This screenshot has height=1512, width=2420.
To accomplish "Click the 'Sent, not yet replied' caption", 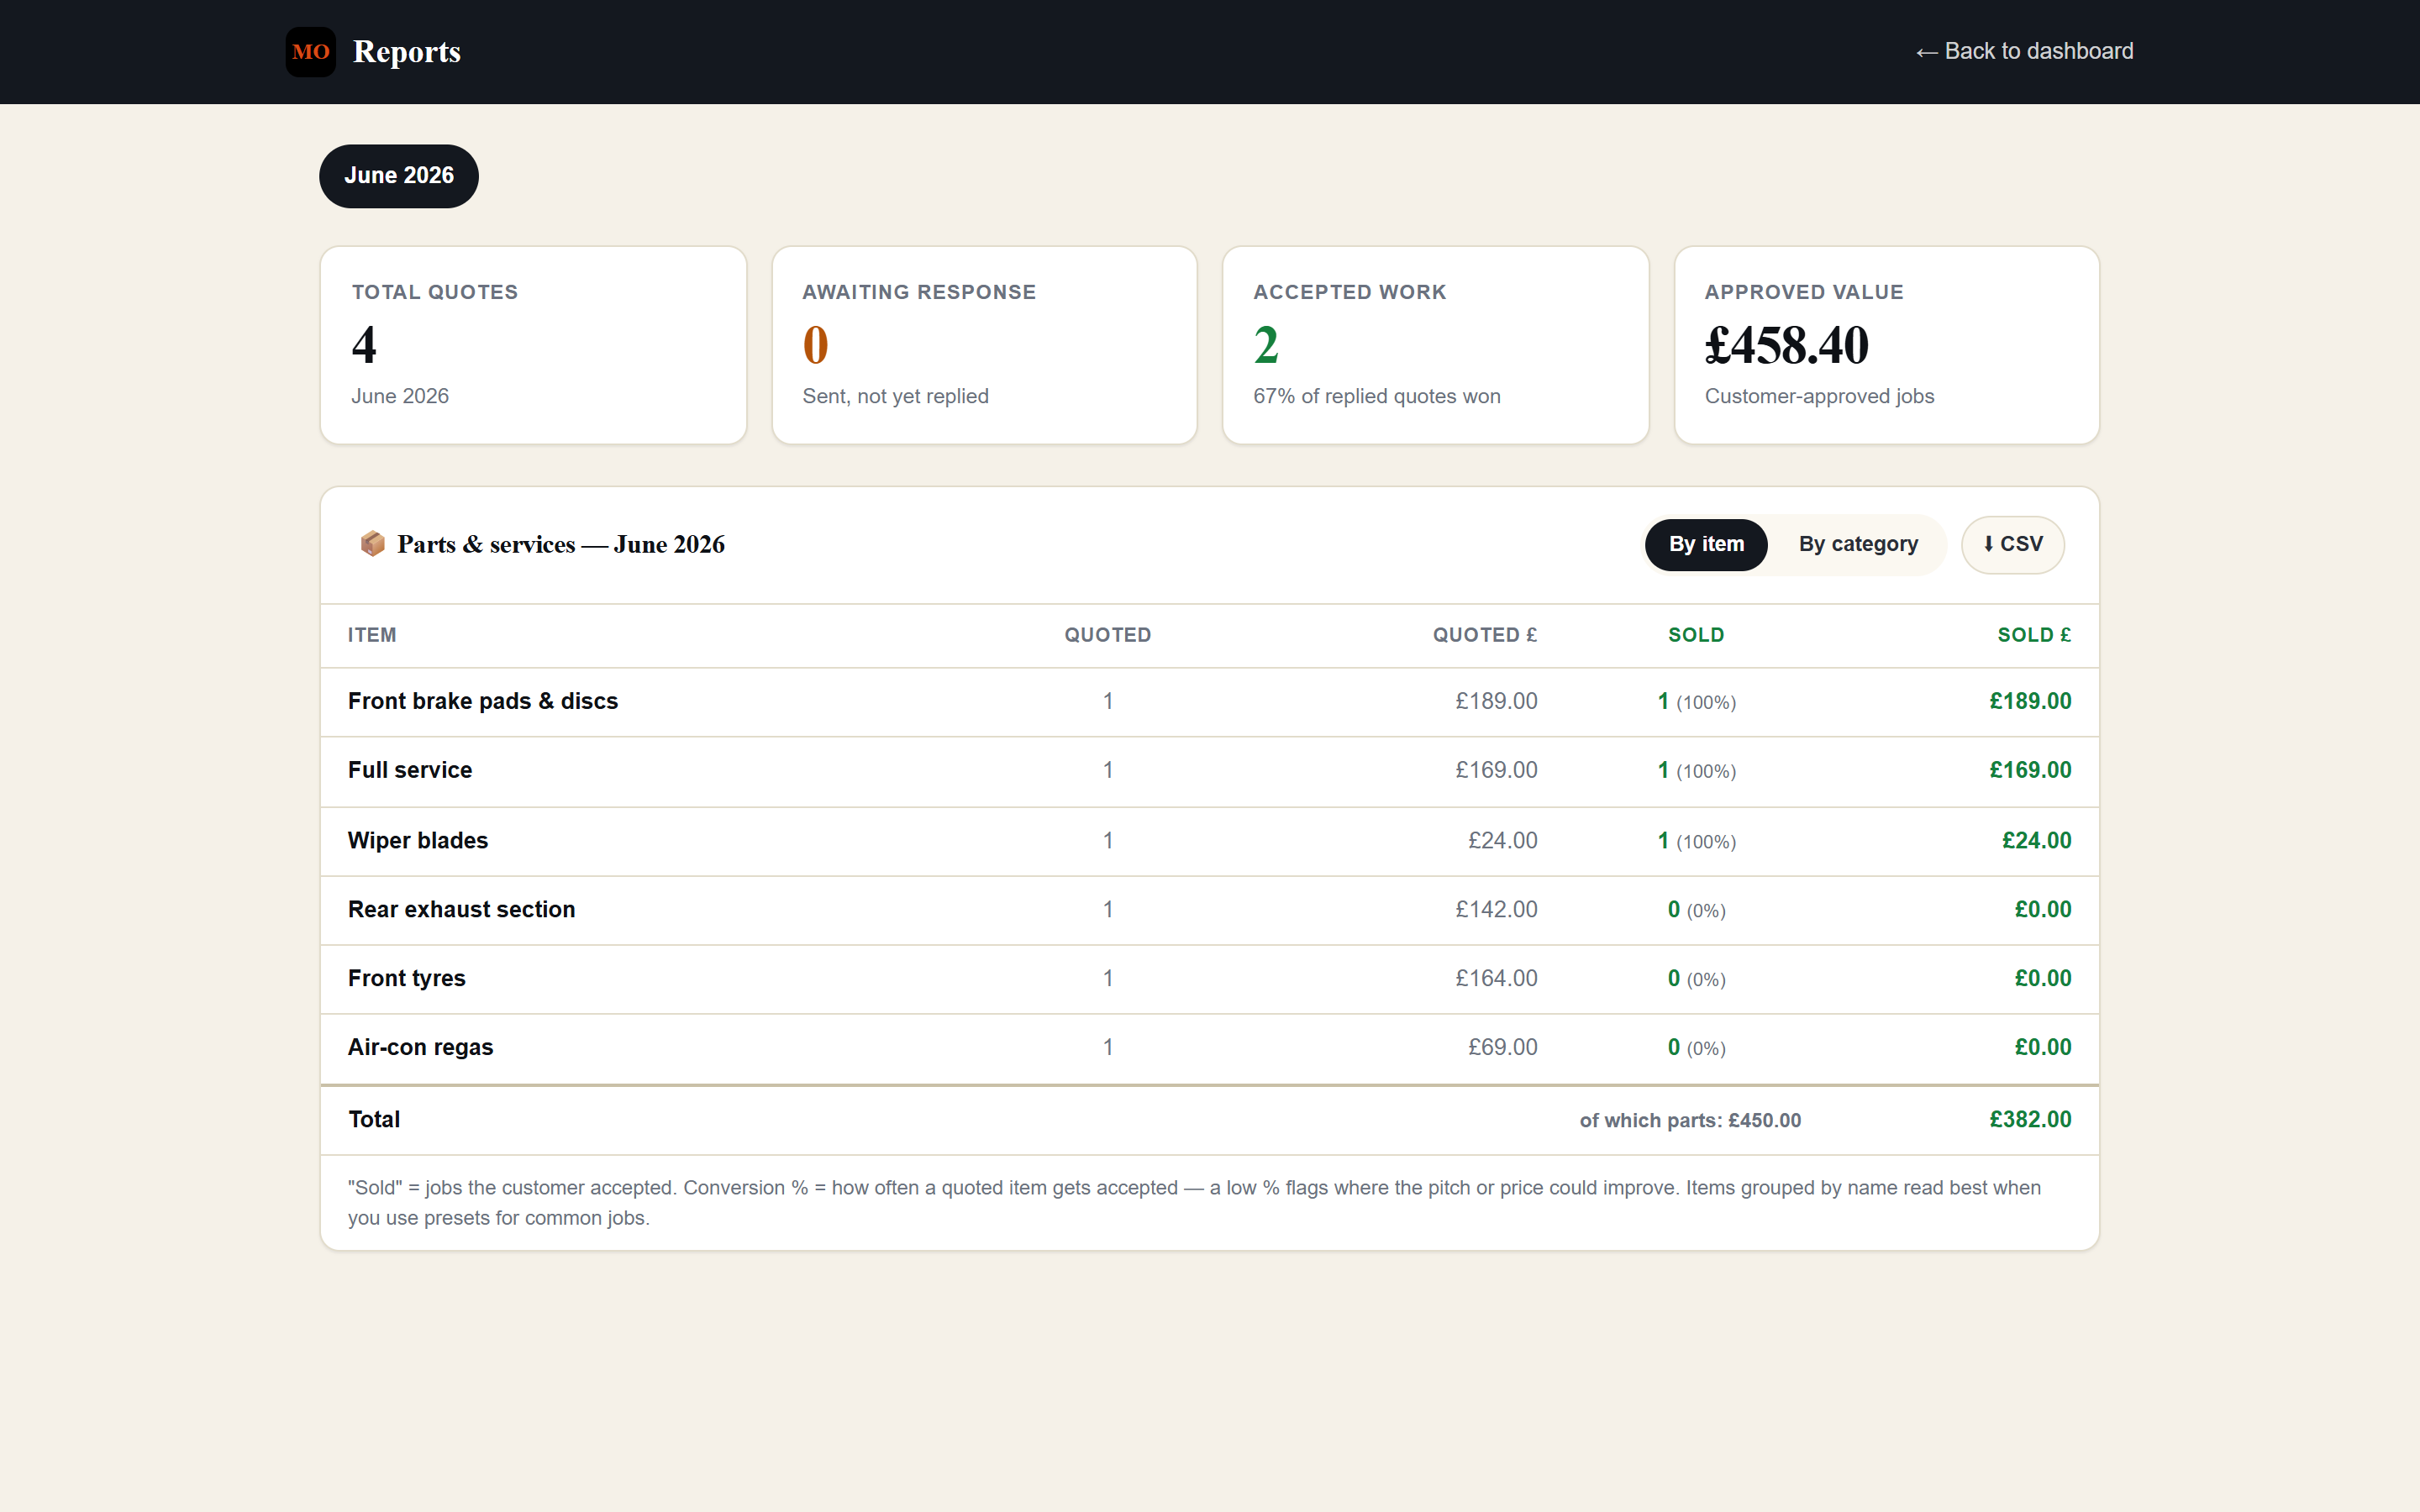I will click(x=895, y=397).
